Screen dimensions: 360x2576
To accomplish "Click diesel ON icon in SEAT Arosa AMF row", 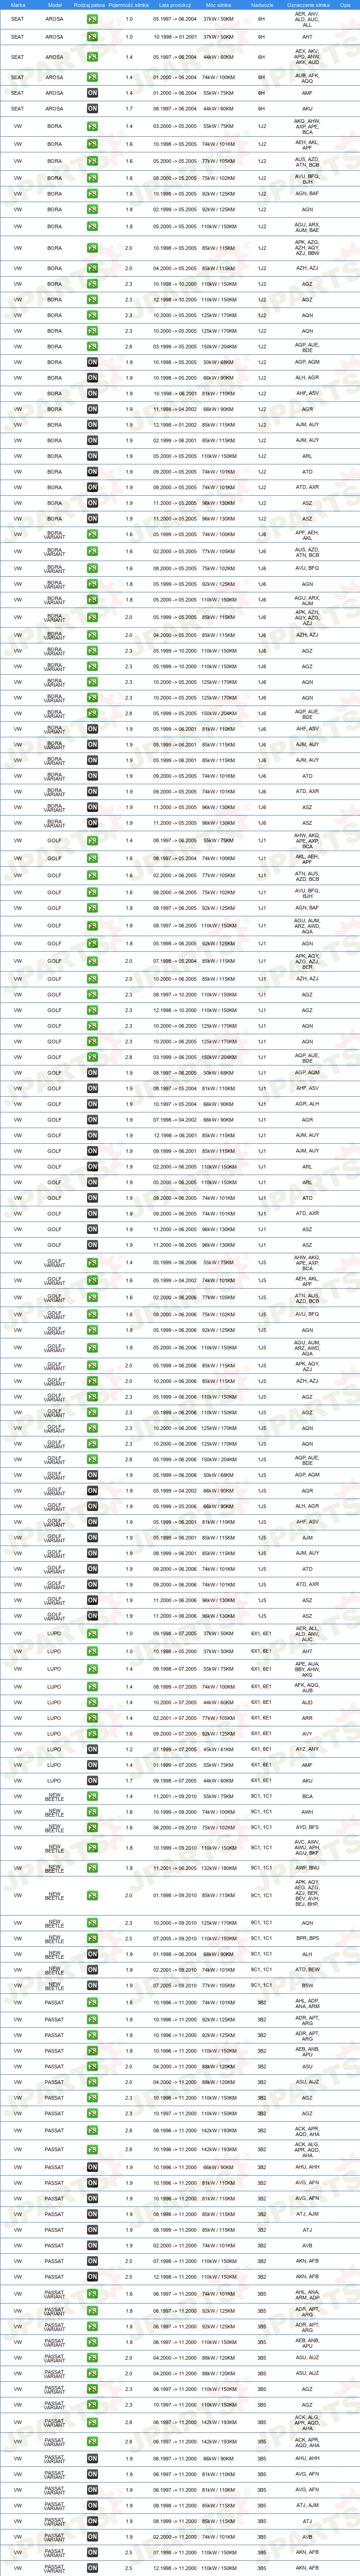I will 92,93.
